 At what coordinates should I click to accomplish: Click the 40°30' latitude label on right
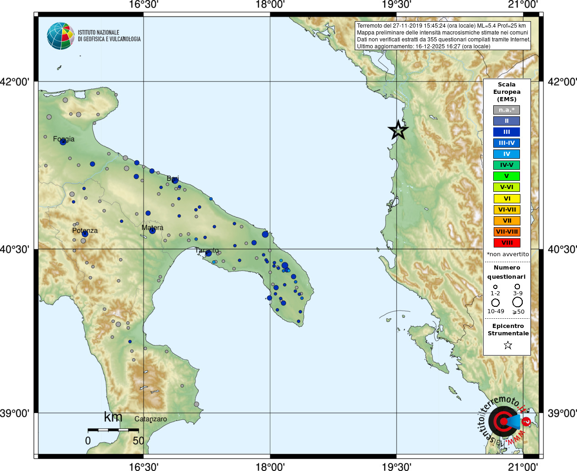tap(562, 249)
